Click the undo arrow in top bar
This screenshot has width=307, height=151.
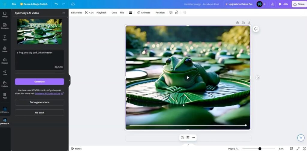coord(56,4)
